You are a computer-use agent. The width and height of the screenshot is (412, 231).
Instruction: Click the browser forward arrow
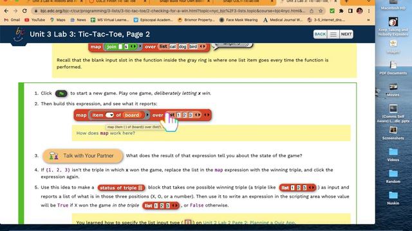(x=15, y=11)
